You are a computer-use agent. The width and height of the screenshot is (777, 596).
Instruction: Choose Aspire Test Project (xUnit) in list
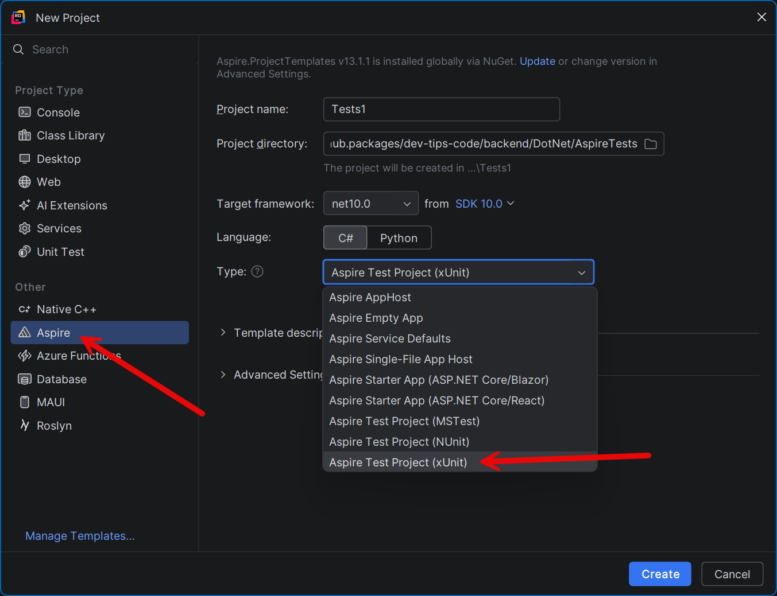coord(460,462)
